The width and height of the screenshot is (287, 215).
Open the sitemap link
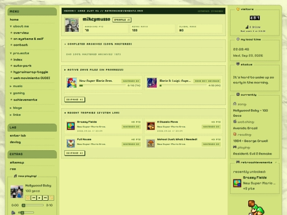click(x=17, y=162)
